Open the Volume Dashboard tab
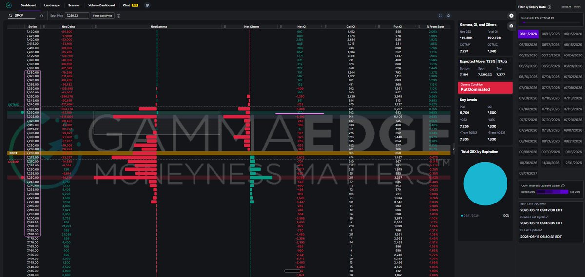The image size is (585, 277). tap(101, 5)
